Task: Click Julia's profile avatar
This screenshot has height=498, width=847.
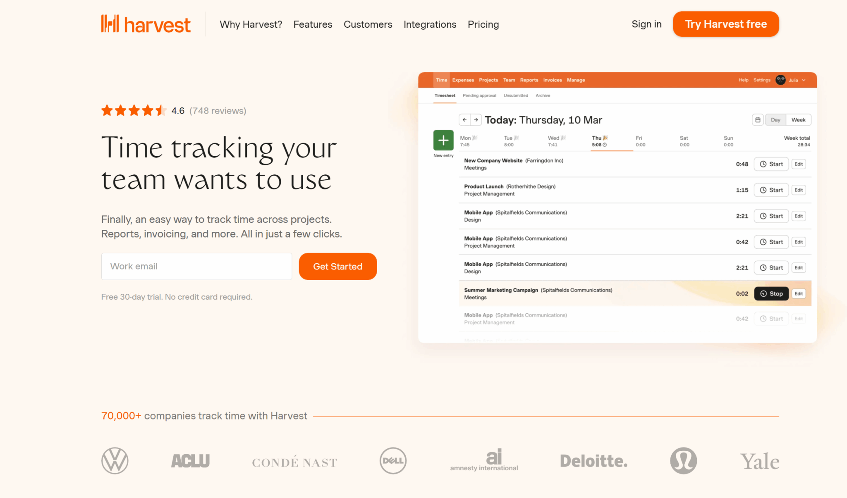Action: pyautogui.click(x=780, y=80)
